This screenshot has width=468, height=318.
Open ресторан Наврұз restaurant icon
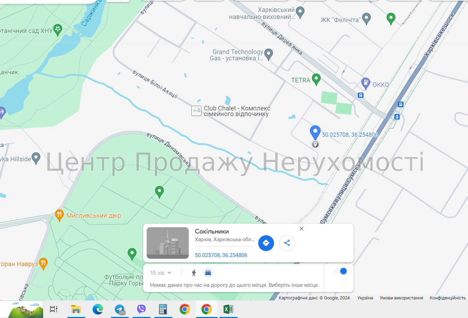pos(43,264)
